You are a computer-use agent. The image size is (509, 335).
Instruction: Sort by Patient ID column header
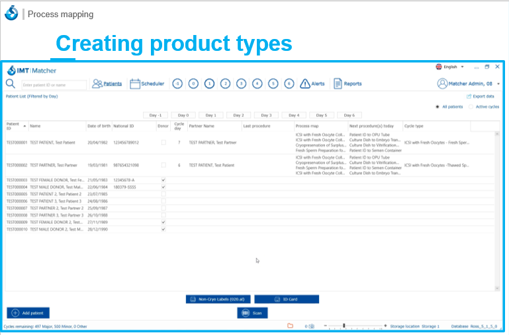[16, 126]
